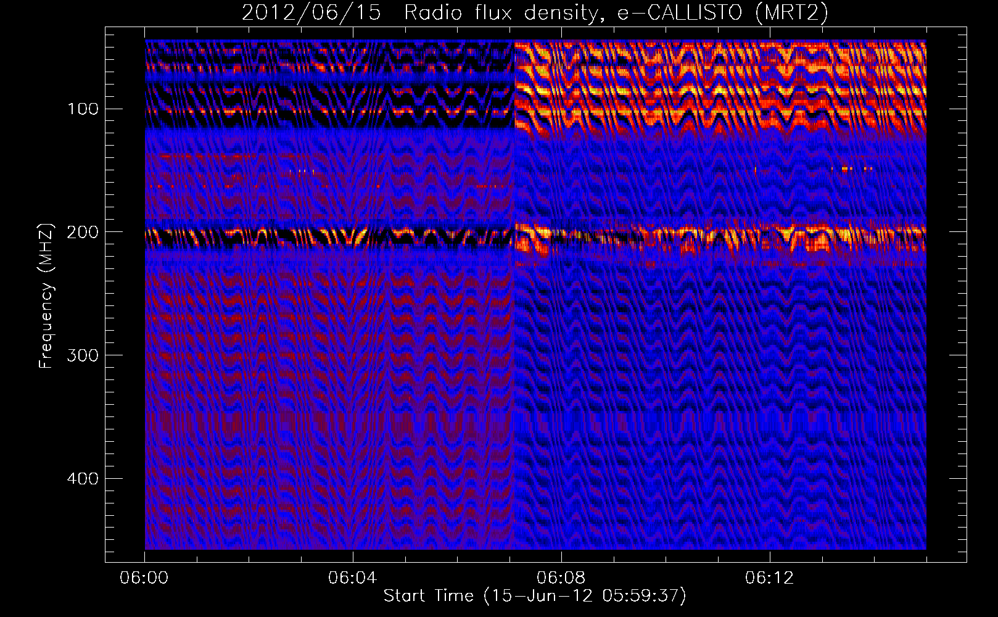Click the plot title '2012/06/15 Radio flux density, e-CALLISTO (MRT2)'

click(x=535, y=13)
